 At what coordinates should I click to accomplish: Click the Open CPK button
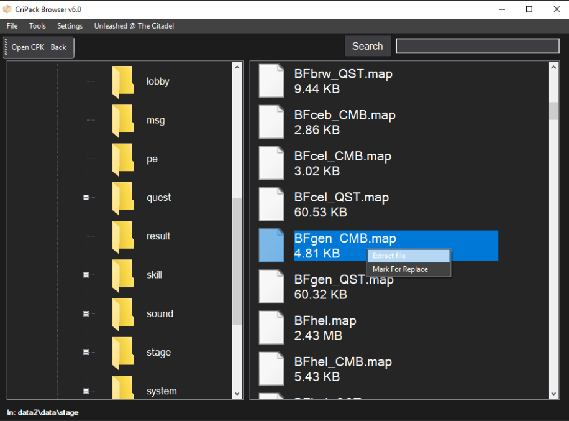point(27,47)
